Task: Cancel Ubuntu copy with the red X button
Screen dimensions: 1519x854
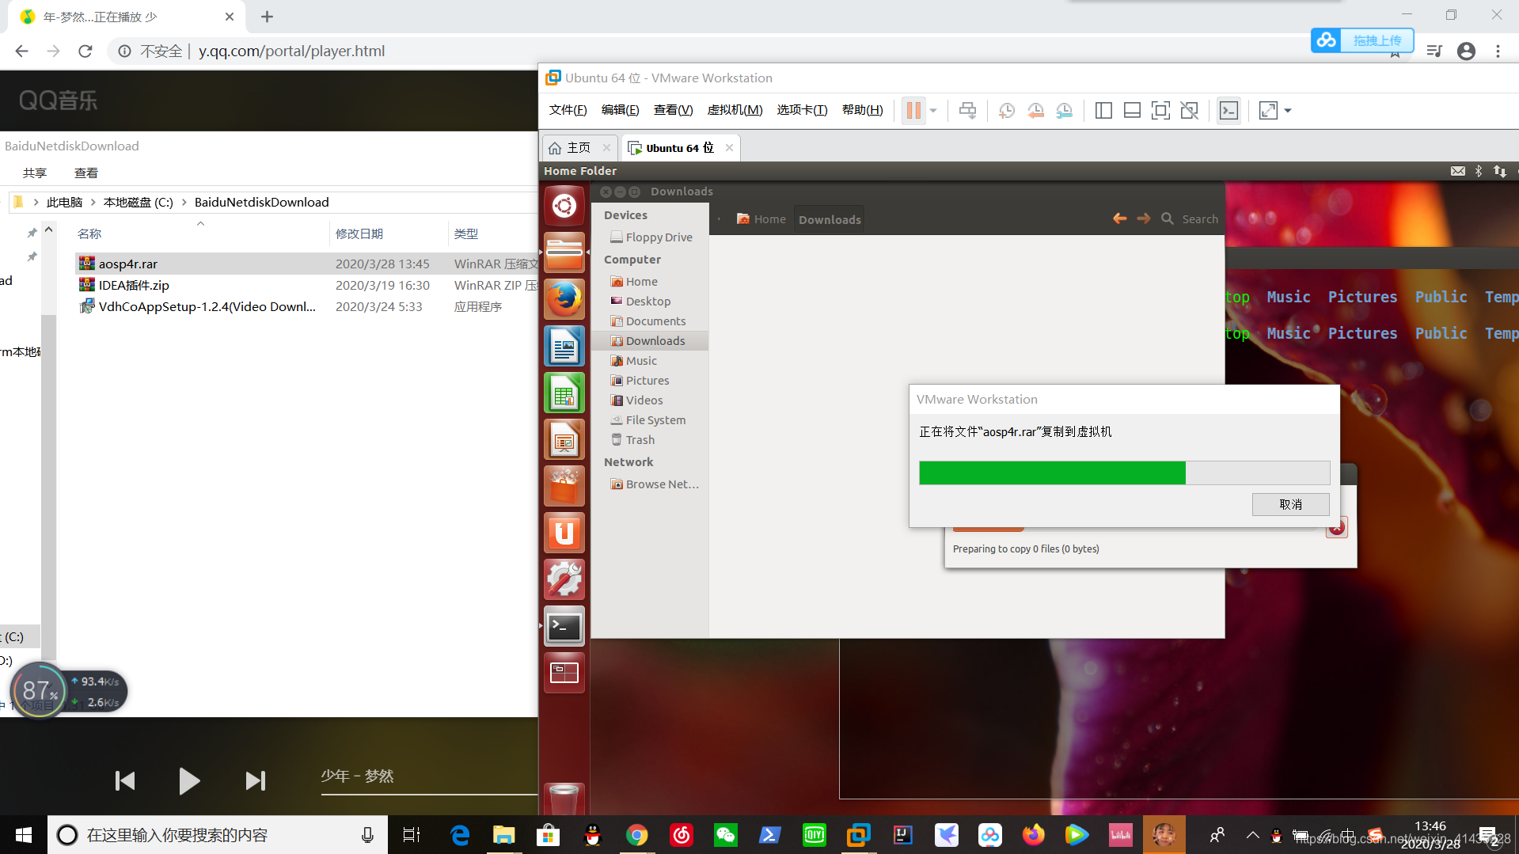Action: [1336, 528]
